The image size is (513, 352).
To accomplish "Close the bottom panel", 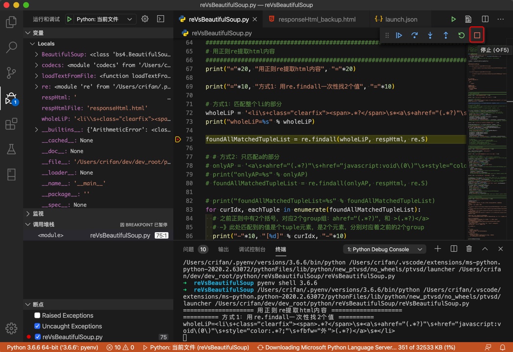I will (501, 249).
